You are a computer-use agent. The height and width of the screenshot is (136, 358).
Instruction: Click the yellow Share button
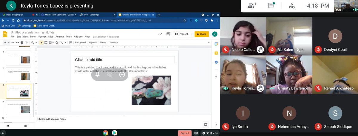click(x=202, y=34)
